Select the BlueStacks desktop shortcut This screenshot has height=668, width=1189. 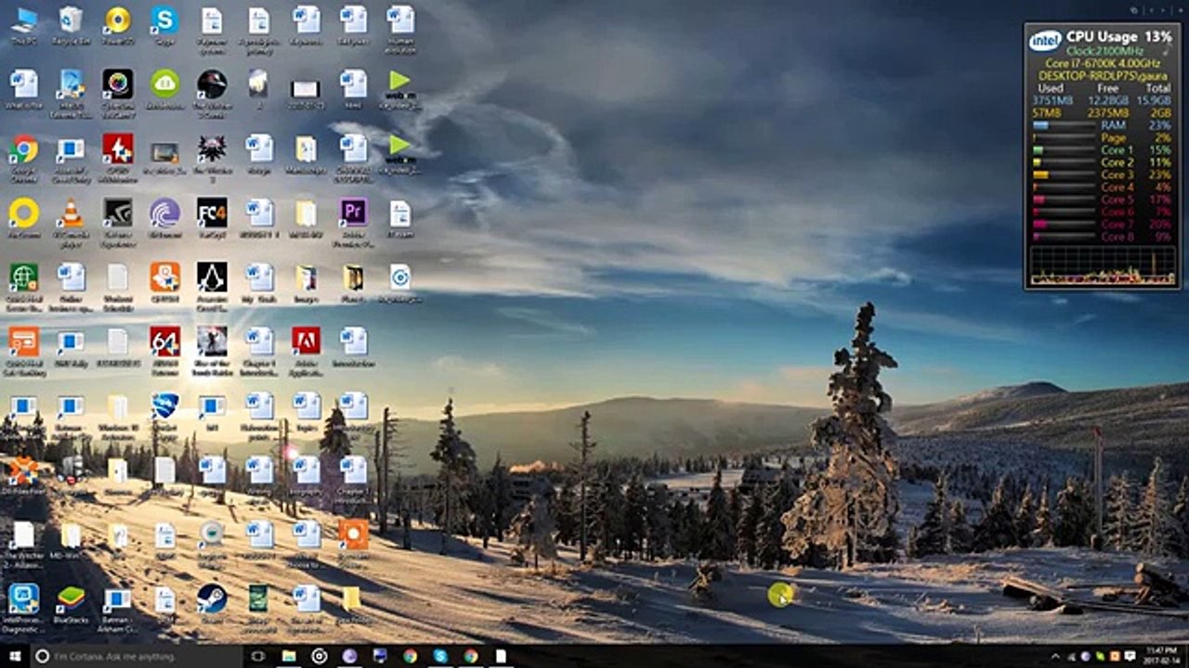tap(71, 603)
